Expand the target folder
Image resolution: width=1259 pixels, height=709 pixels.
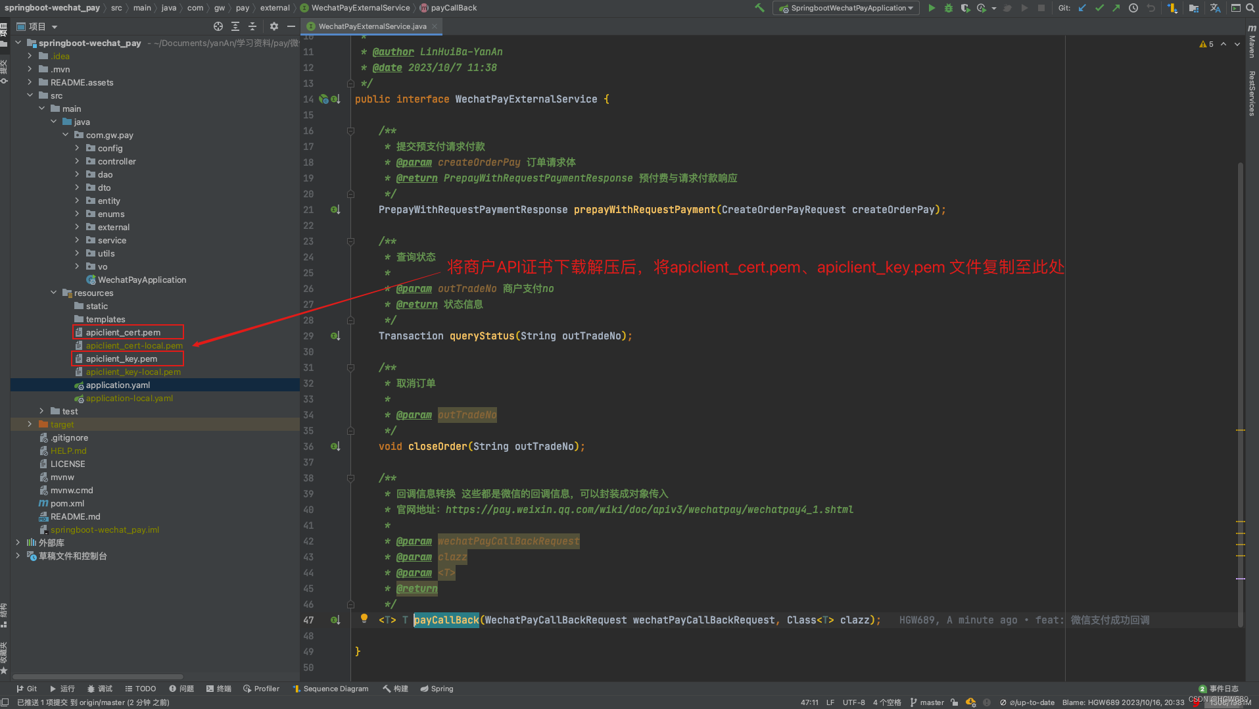coord(30,424)
